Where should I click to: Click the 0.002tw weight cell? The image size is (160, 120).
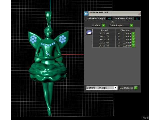pos(127,43)
